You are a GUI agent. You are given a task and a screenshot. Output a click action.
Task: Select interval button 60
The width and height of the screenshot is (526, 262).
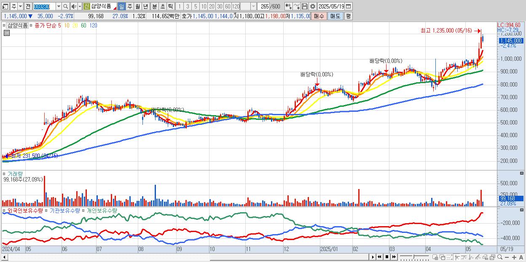point(228,6)
